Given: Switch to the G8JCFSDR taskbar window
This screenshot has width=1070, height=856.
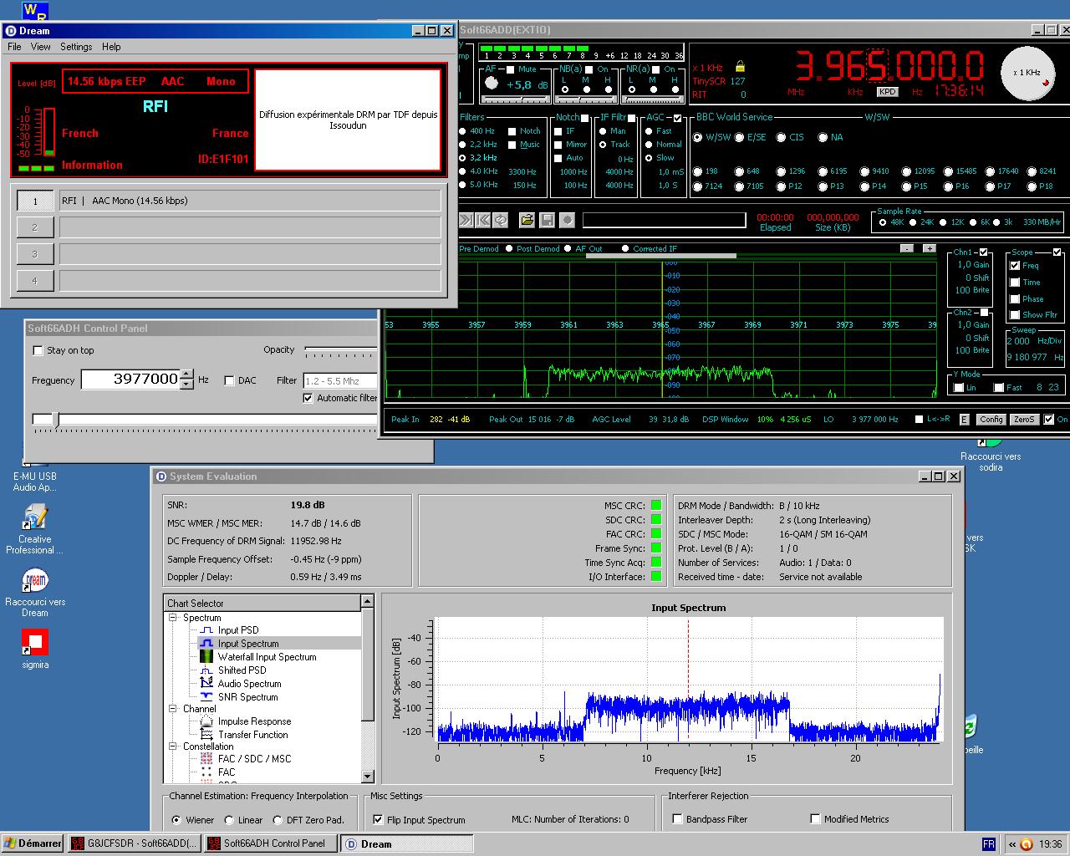Looking at the screenshot, I should 135,843.
